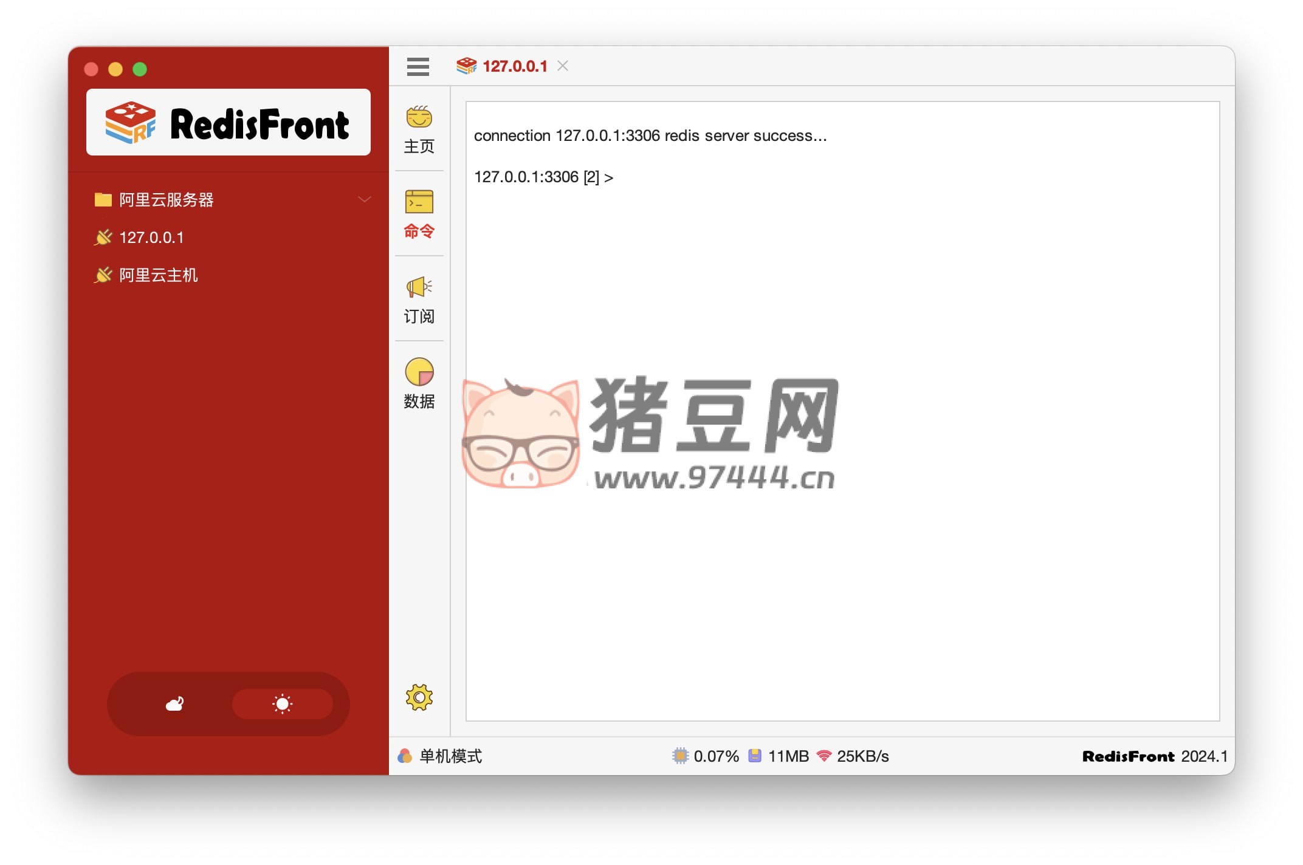
Task: Open settings via the gear icon
Action: point(419,697)
